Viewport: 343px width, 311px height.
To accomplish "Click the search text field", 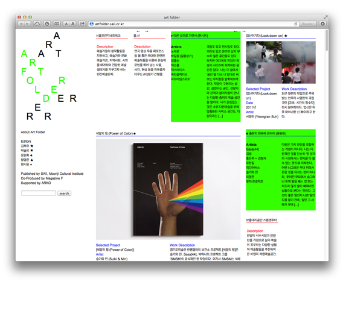I will (x=38, y=193).
